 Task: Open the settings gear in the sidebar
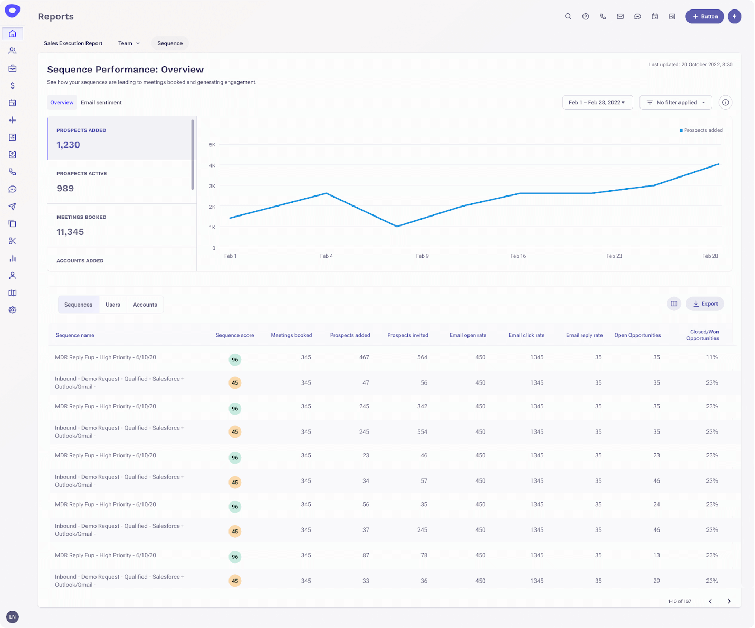click(12, 310)
